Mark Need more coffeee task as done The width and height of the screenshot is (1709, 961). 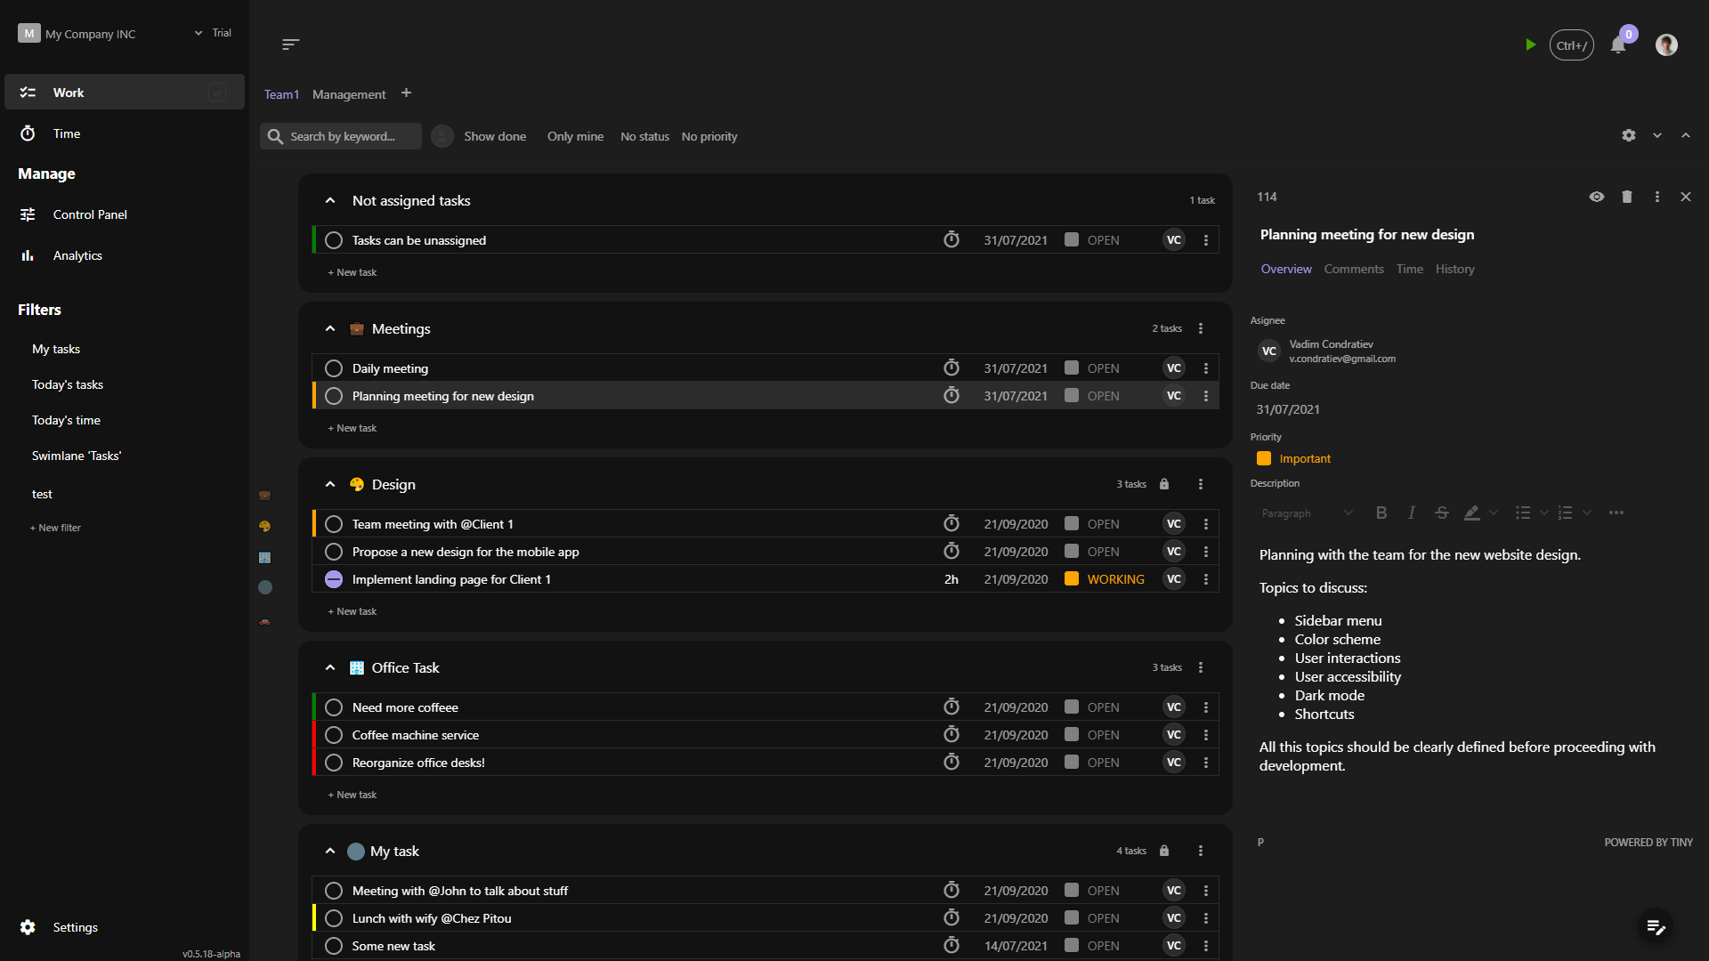[x=334, y=707]
